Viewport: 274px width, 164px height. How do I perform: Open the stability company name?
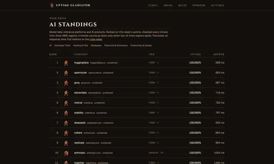pos(79,113)
